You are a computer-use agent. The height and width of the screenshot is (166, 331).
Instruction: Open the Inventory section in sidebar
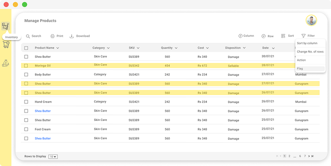point(5,26)
